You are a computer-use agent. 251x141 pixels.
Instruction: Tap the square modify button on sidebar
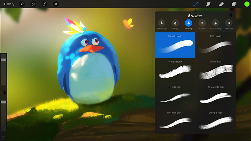pyautogui.click(x=3, y=92)
